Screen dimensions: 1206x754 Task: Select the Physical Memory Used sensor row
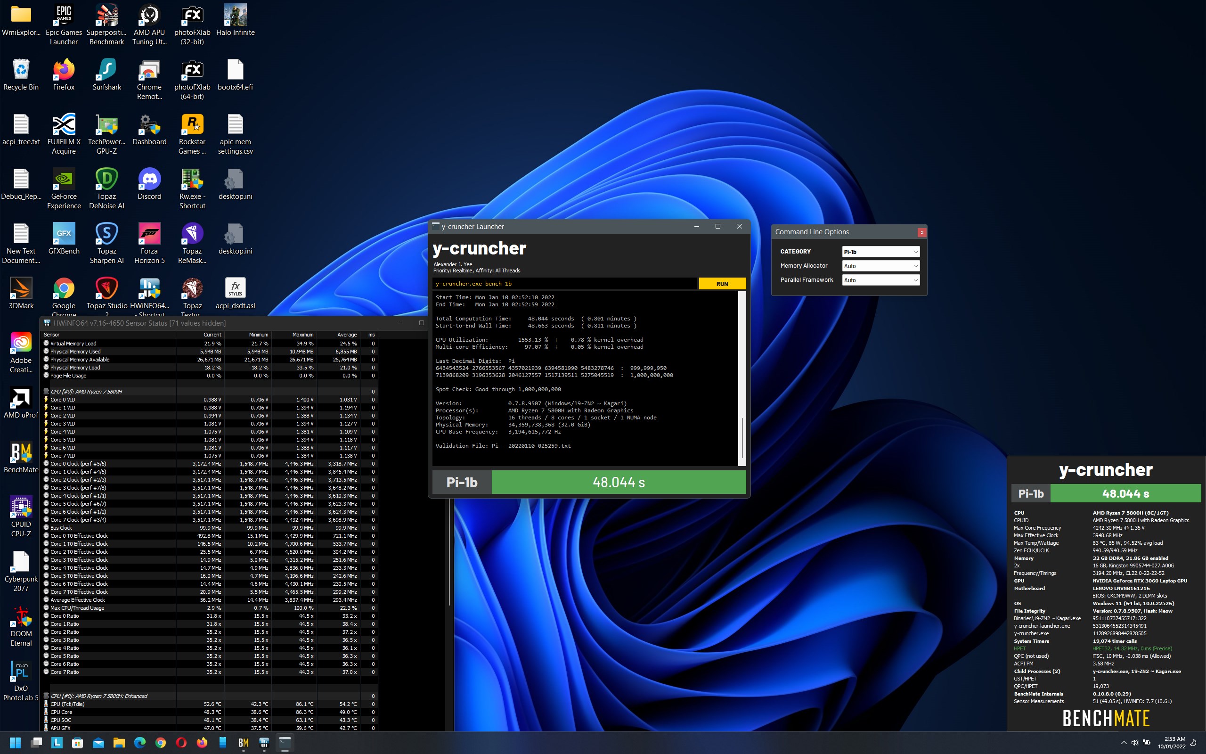(209, 352)
